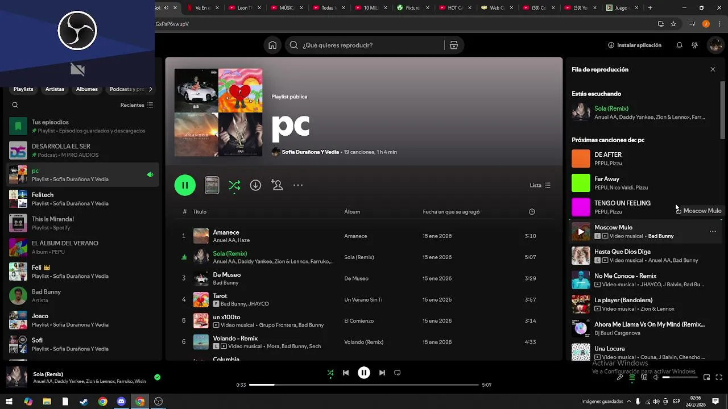Open Tus episodios in the library

pyautogui.click(x=82, y=126)
